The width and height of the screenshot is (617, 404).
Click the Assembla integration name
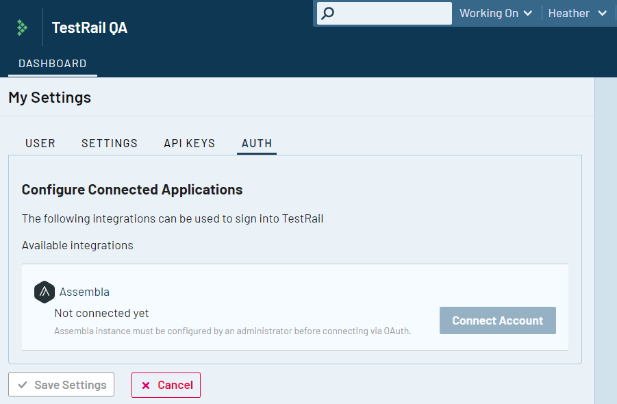pyautogui.click(x=84, y=292)
